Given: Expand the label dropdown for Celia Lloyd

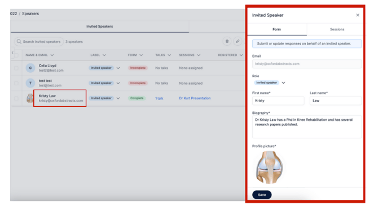Looking at the screenshot, I should (118, 68).
